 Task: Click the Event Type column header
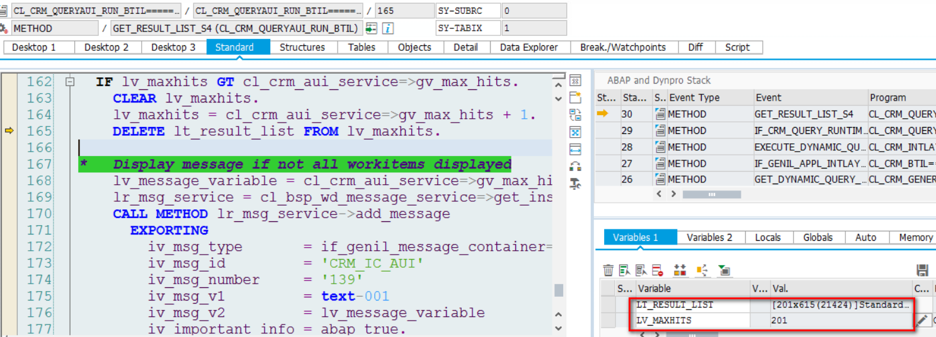[x=710, y=97]
